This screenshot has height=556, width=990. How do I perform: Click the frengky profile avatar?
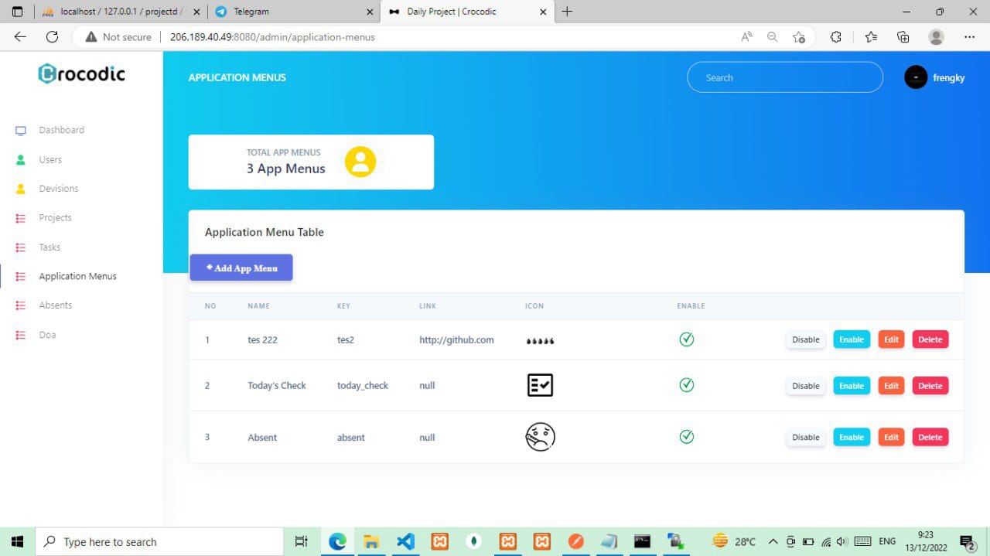(x=916, y=77)
